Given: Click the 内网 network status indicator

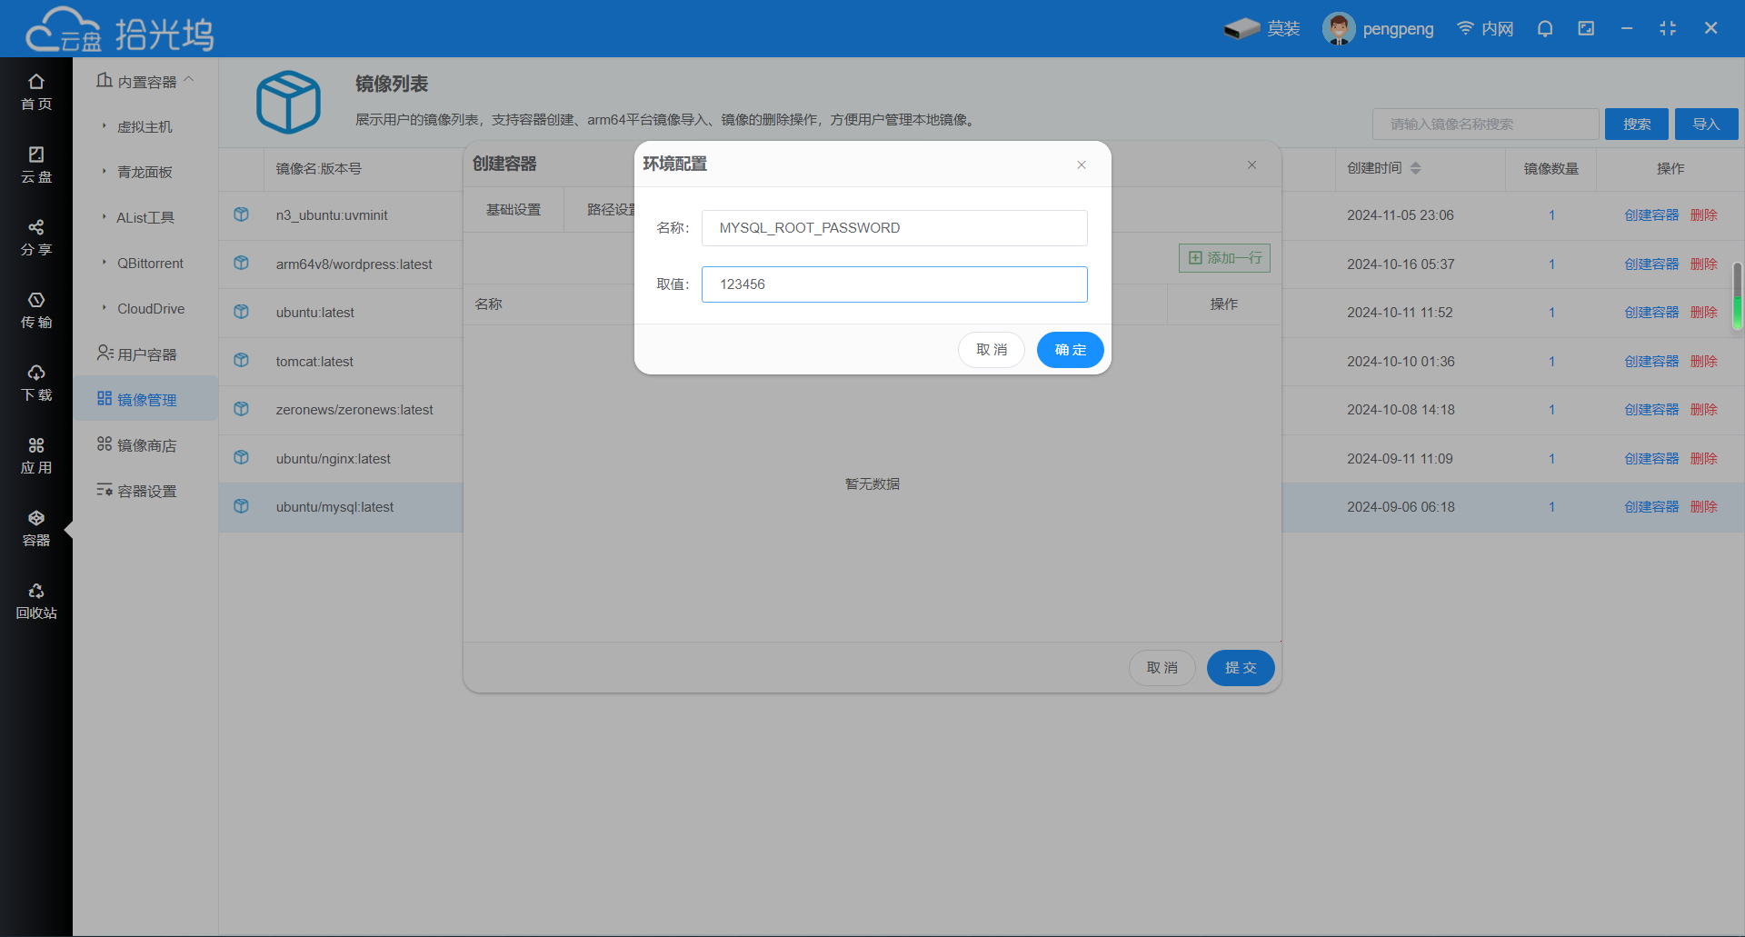Looking at the screenshot, I should coord(1485,29).
